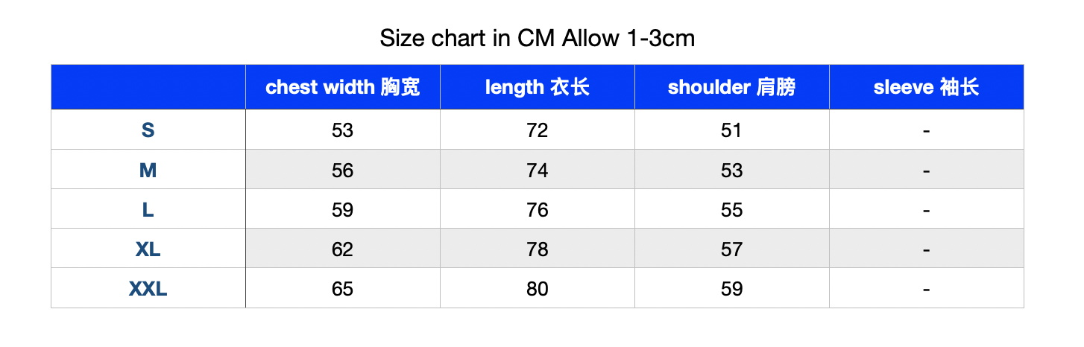The width and height of the screenshot is (1084, 347).
Task: Select chest width value 65
Action: (x=343, y=288)
